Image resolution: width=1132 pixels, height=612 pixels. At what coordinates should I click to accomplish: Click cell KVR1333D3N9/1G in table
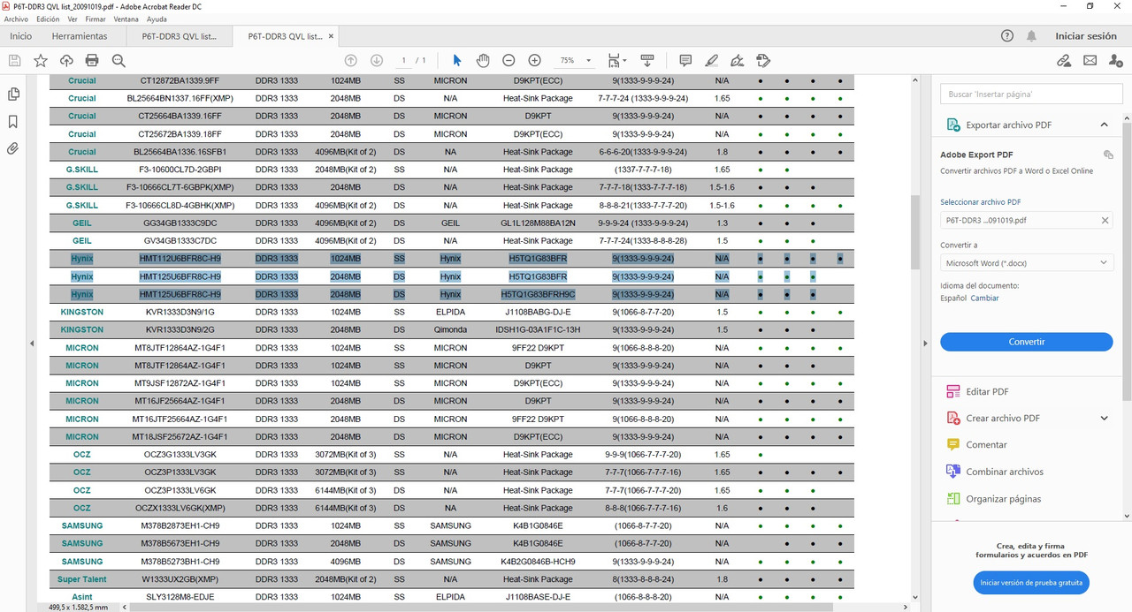click(x=180, y=312)
